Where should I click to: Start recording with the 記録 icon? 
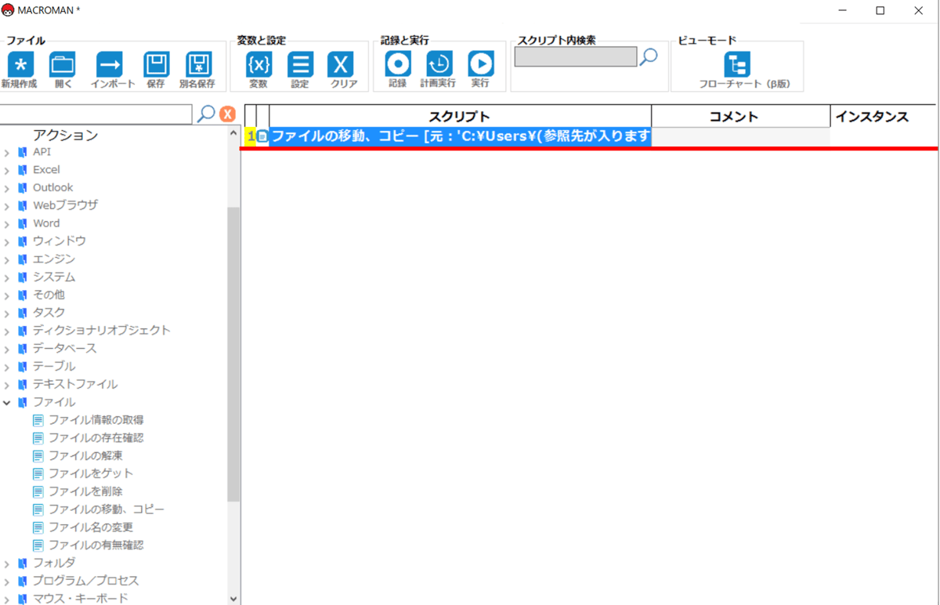pos(398,64)
